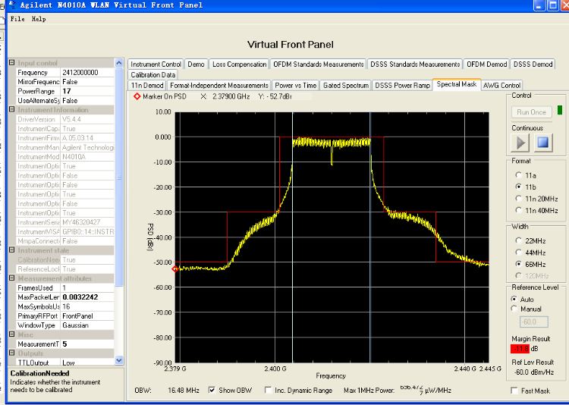Viewport: 569px width, 405px height.
Task: Click the manual reference level field showing -60.0
Action: click(x=534, y=322)
